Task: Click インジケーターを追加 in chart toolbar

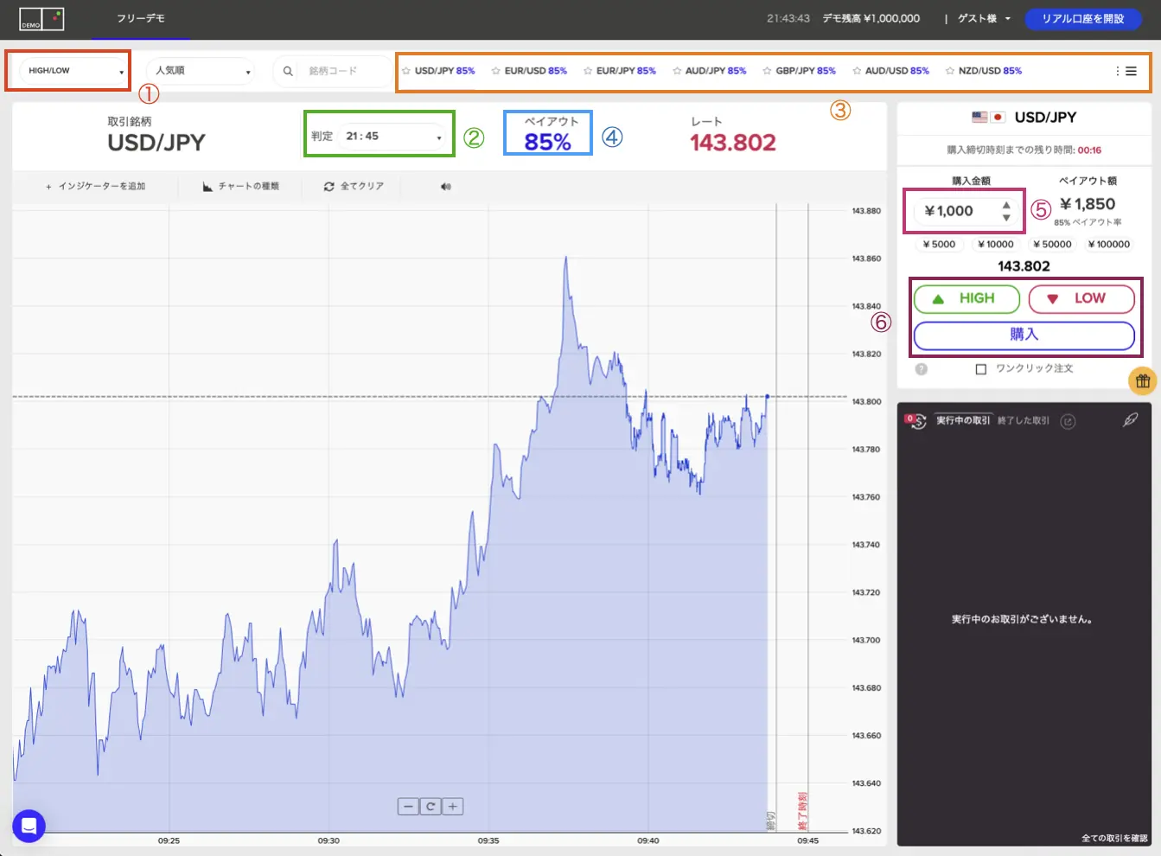Action: pyautogui.click(x=95, y=186)
